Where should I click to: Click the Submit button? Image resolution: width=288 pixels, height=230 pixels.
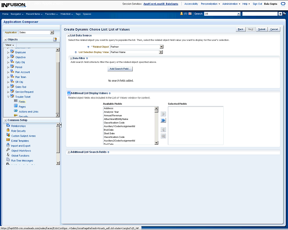tap(261, 29)
